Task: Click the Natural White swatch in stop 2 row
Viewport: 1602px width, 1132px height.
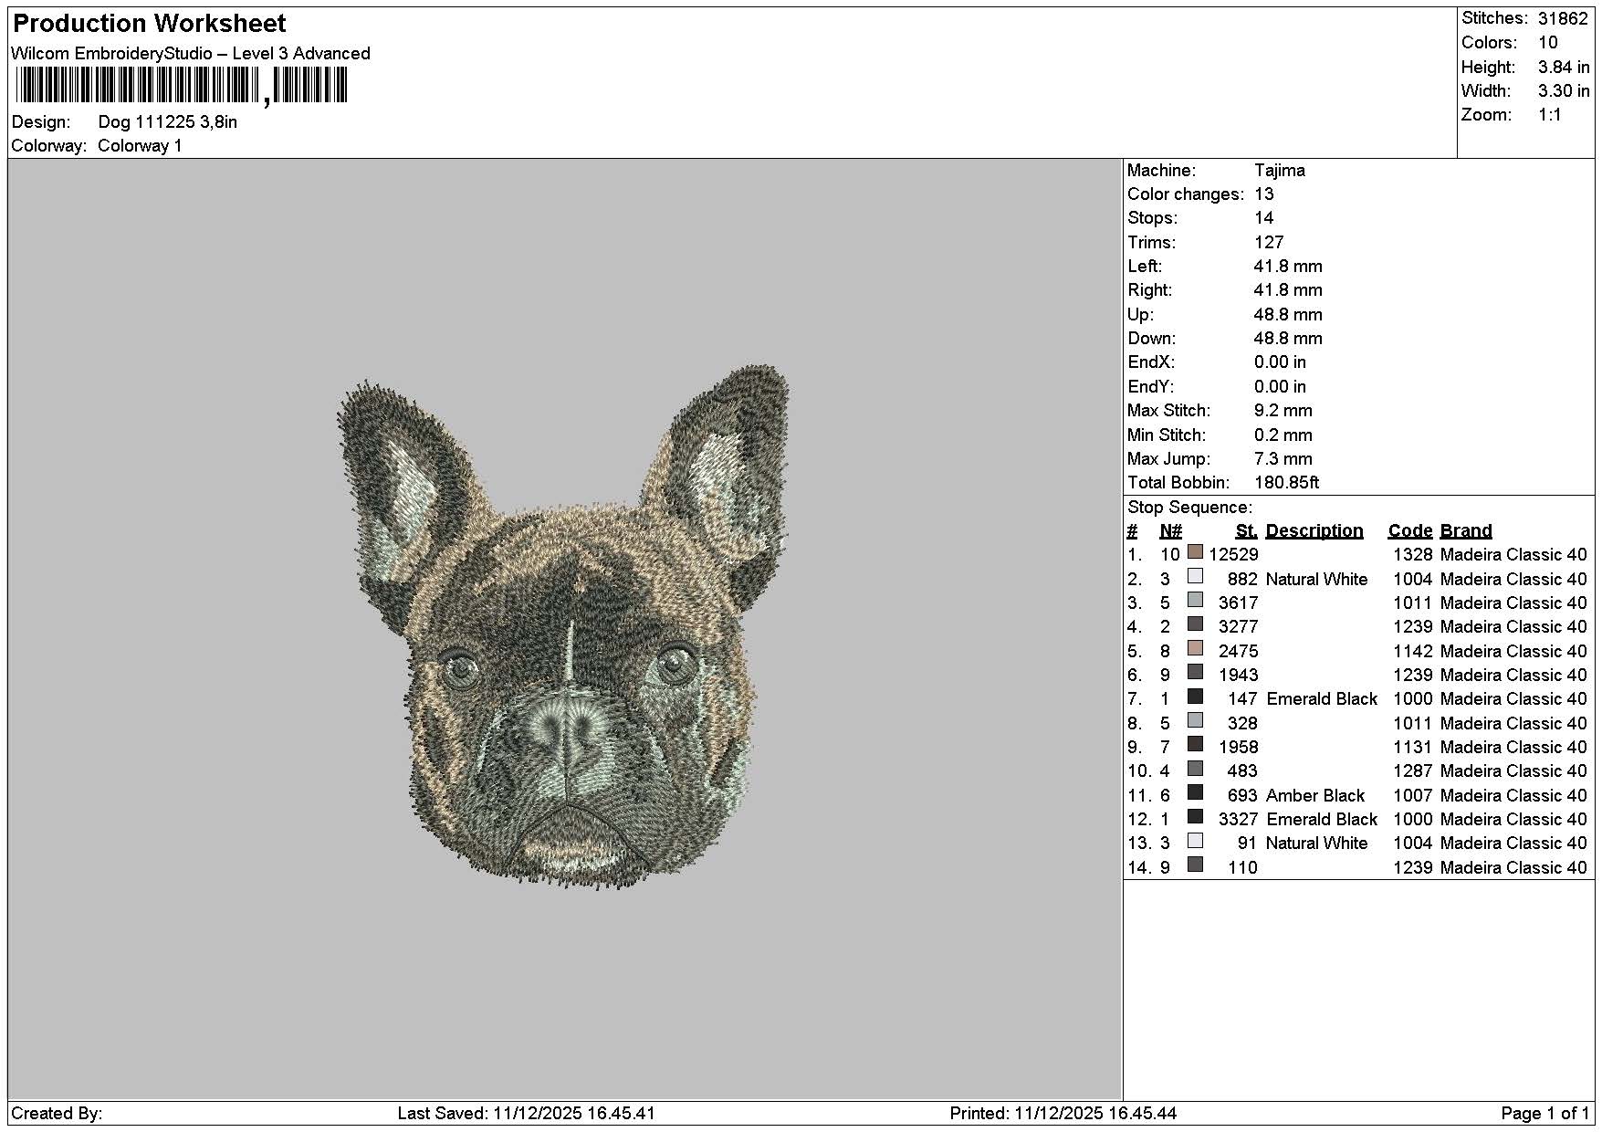Action: click(1195, 576)
